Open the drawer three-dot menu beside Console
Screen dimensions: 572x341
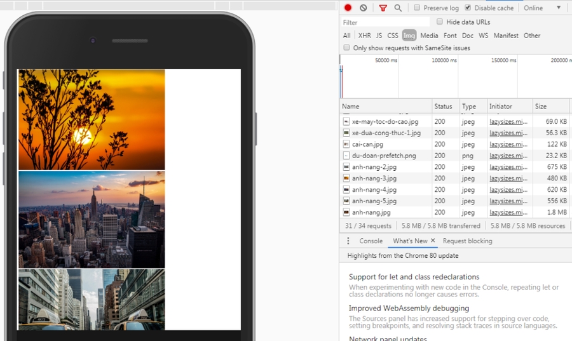(x=348, y=241)
